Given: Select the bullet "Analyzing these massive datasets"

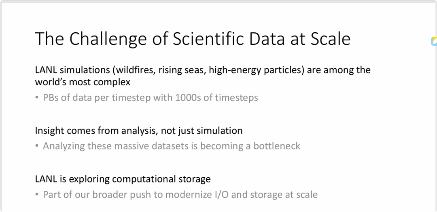Looking at the screenshot, I should (171, 146).
